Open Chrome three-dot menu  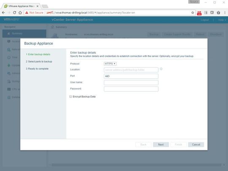click(x=225, y=13)
